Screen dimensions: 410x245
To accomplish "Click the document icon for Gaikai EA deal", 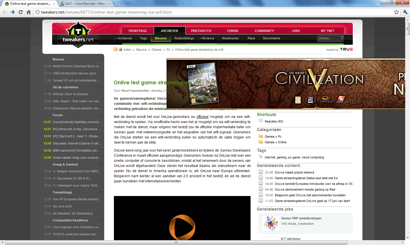I will click(261, 177).
